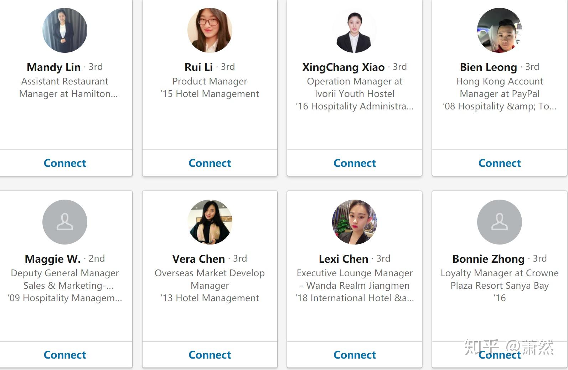Open Lexi Chen's profile photo
The image size is (568, 370).
(x=355, y=222)
